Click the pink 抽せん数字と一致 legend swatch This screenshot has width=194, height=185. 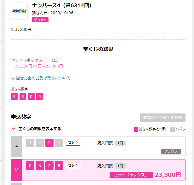click(x=136, y=129)
